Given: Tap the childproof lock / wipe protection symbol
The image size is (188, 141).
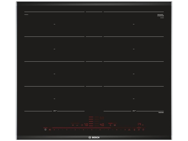Looking at the screenshot, I should (50, 130).
